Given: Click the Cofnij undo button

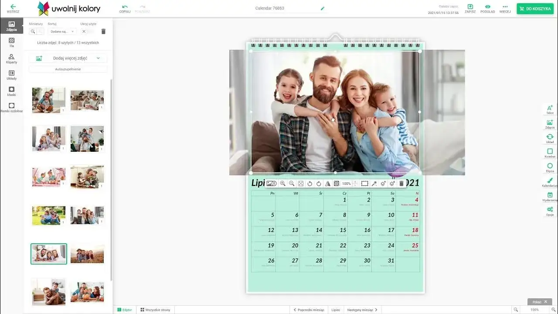Looking at the screenshot, I should point(125,9).
